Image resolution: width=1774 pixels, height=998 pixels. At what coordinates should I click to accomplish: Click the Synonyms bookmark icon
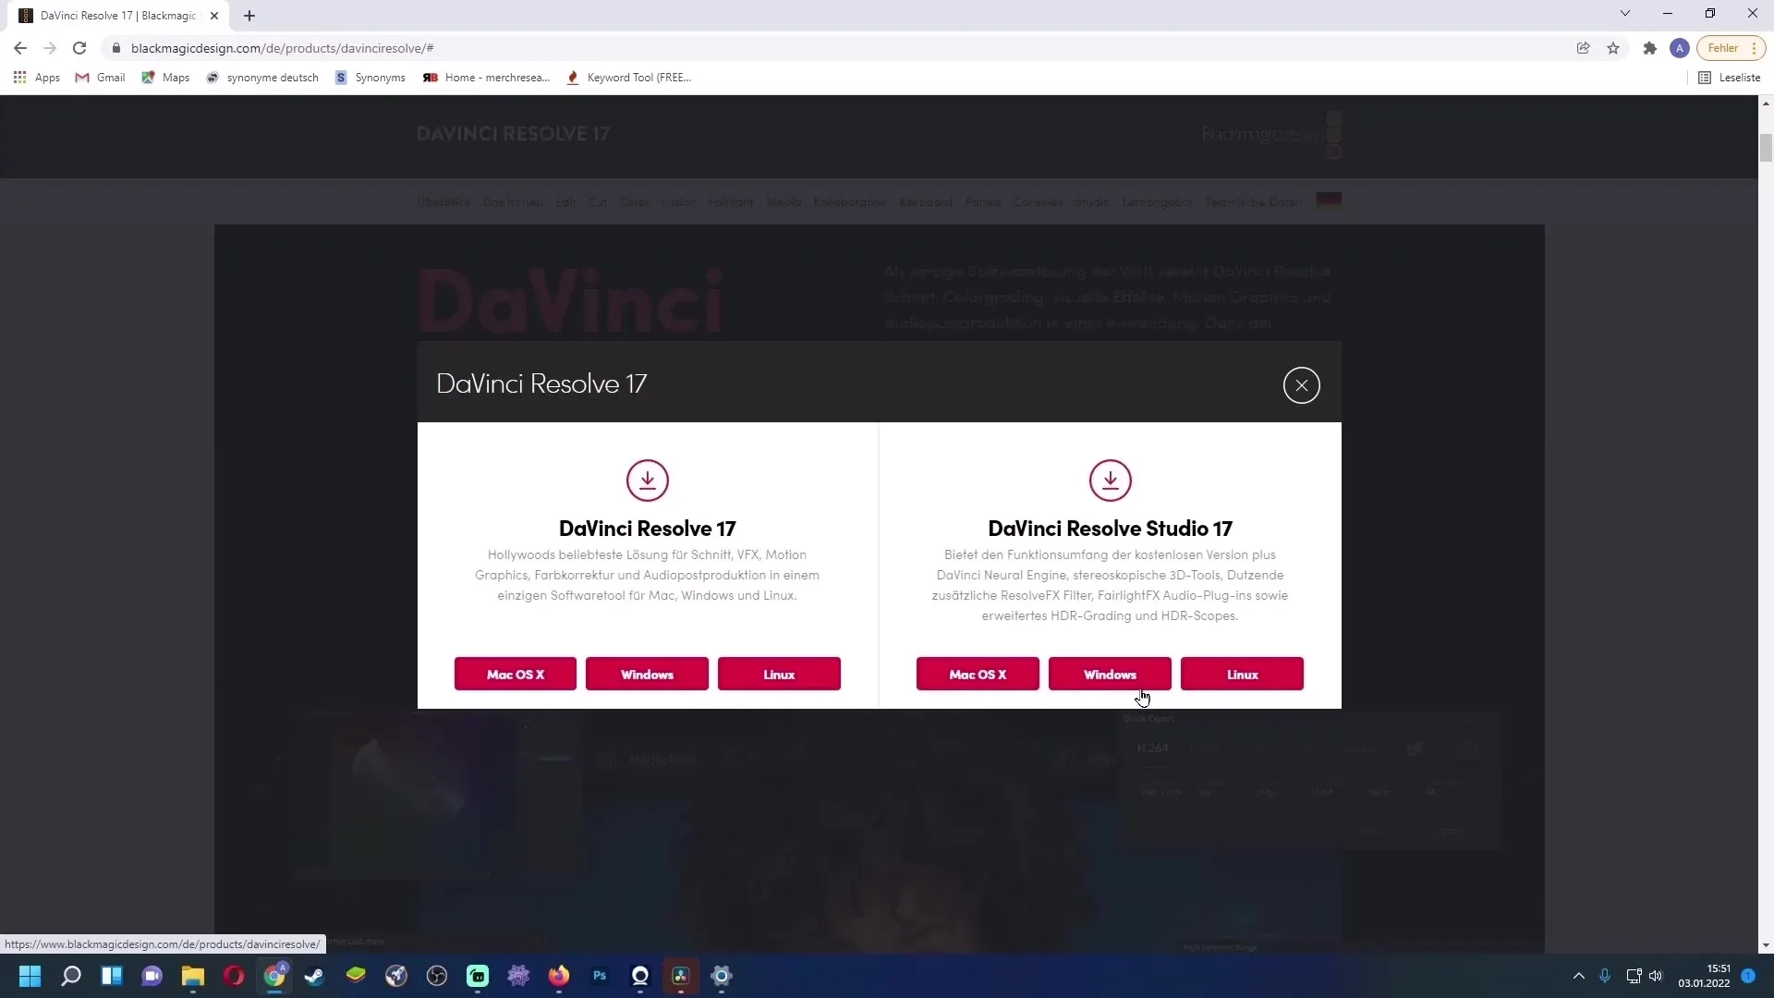(x=343, y=77)
